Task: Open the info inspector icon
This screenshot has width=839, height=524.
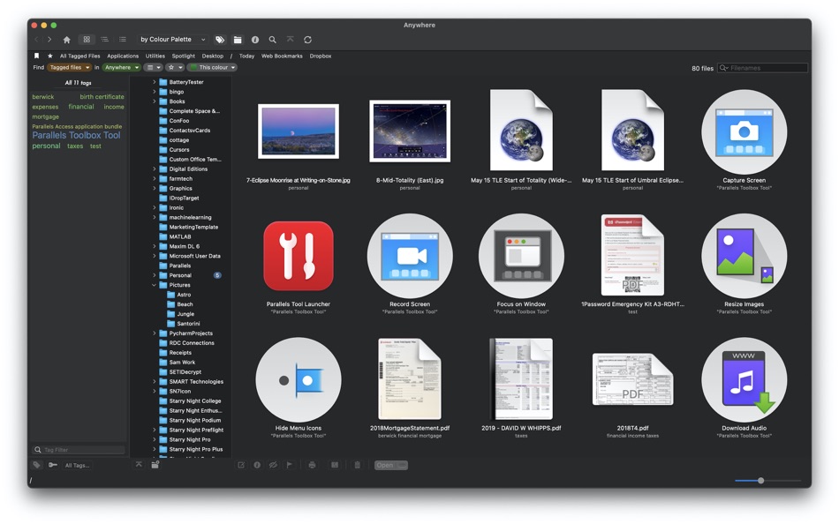Action: (255, 40)
